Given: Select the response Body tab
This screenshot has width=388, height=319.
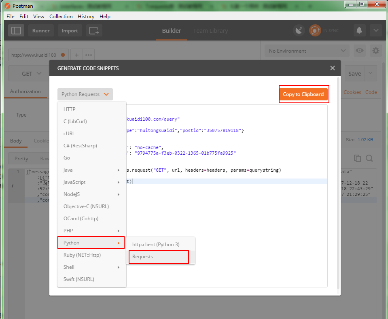Looking at the screenshot, I should [x=16, y=141].
